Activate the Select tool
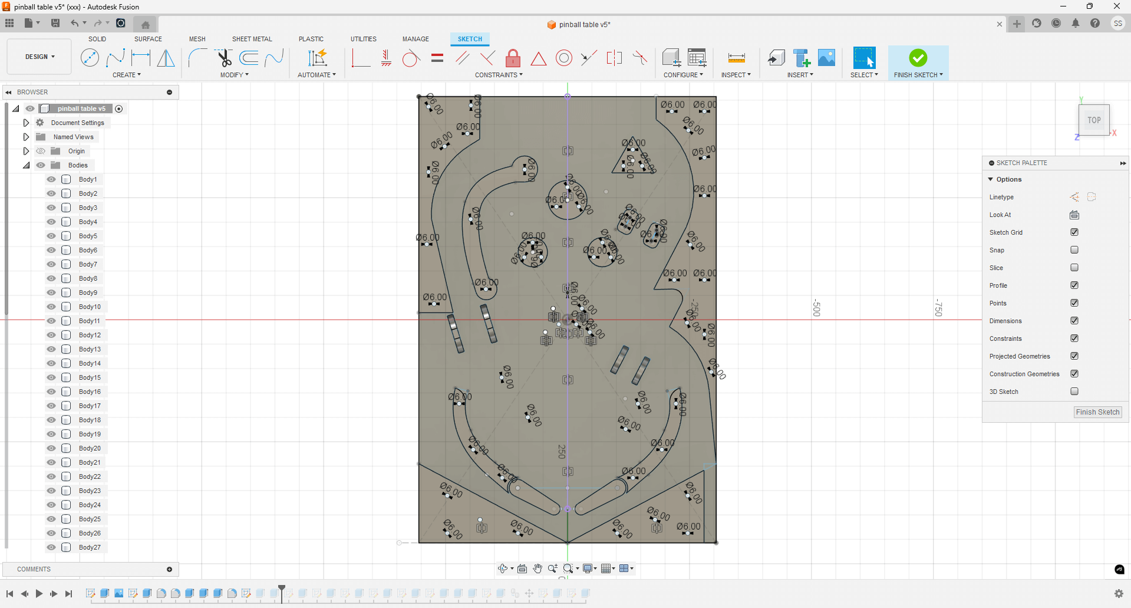 [x=864, y=58]
